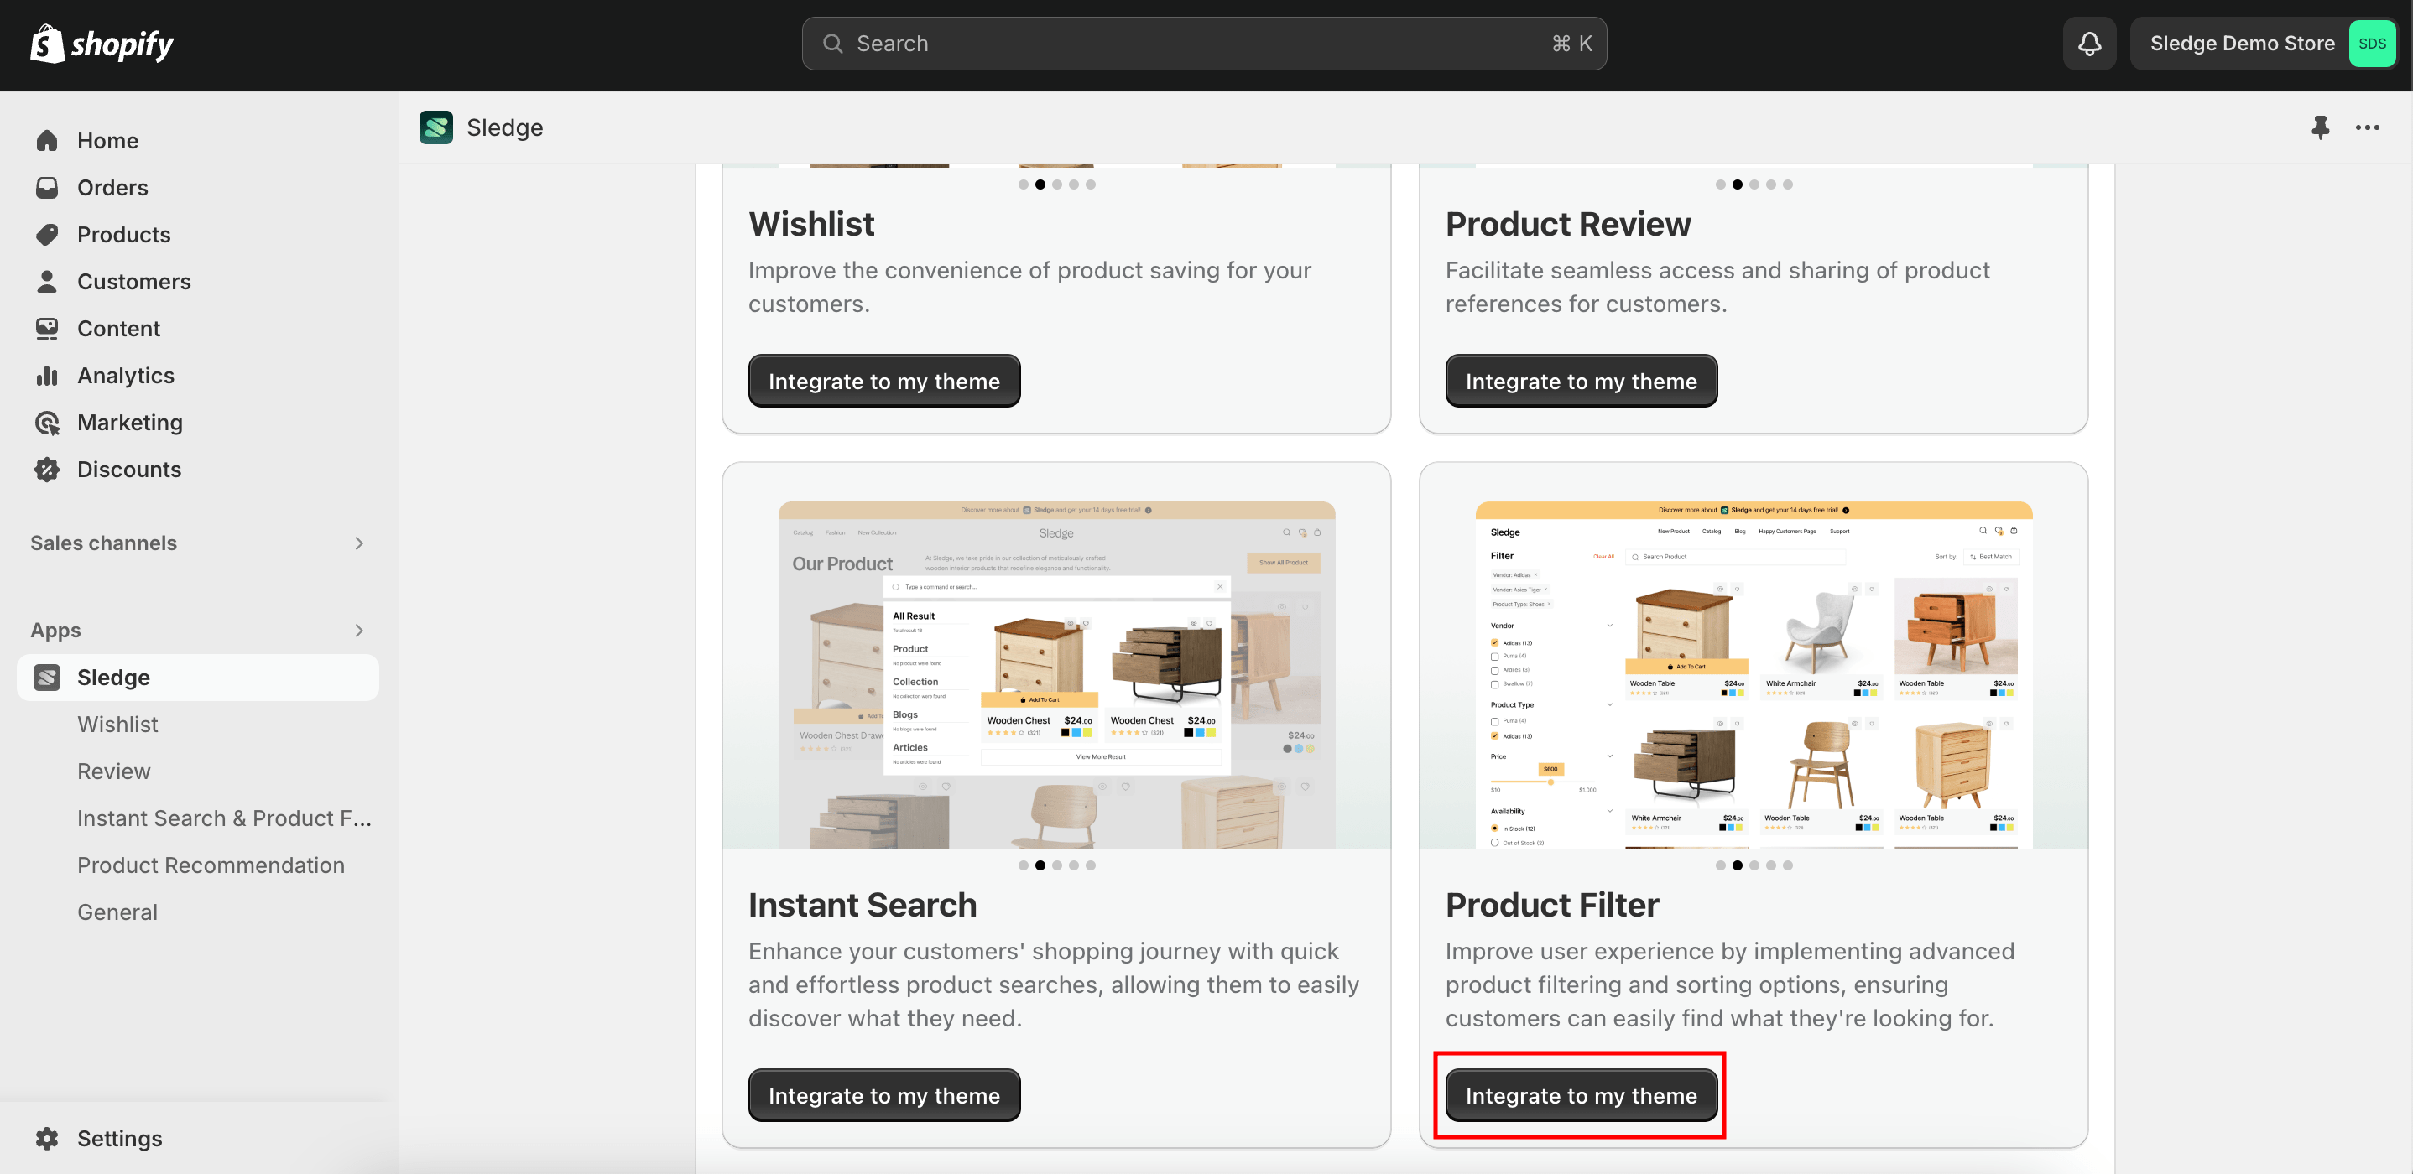This screenshot has width=2413, height=1174.
Task: Click Integrate to my theme for Product Filter
Action: tap(1582, 1095)
